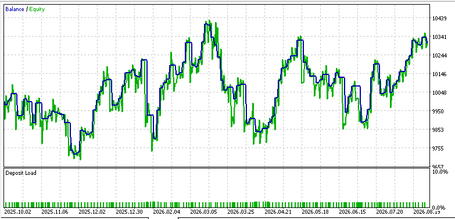Image resolution: width=455 pixels, height=219 pixels.
Task: Click the 9853 axis value
Action: click(438, 130)
